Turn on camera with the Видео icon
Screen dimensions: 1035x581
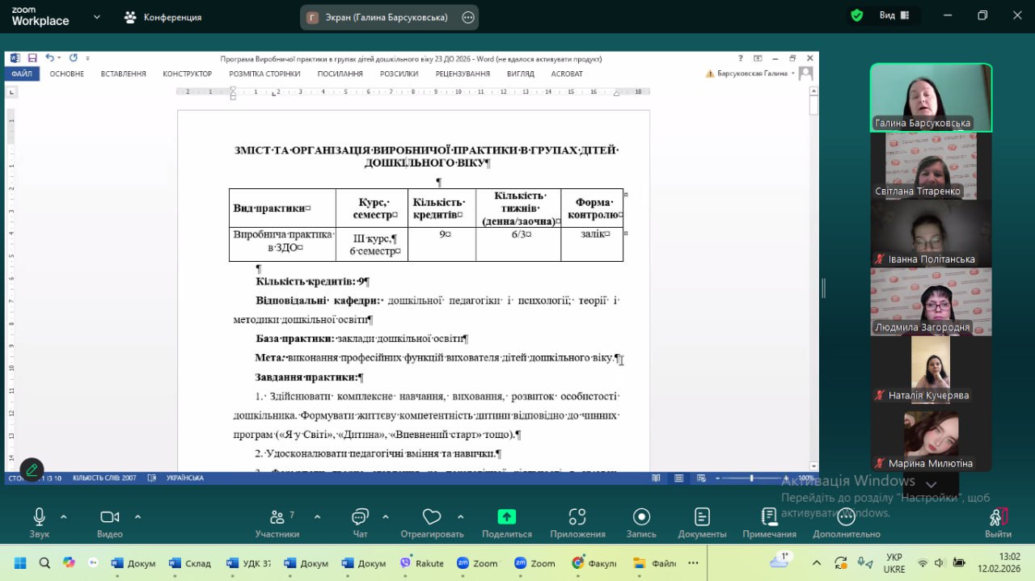(x=109, y=517)
